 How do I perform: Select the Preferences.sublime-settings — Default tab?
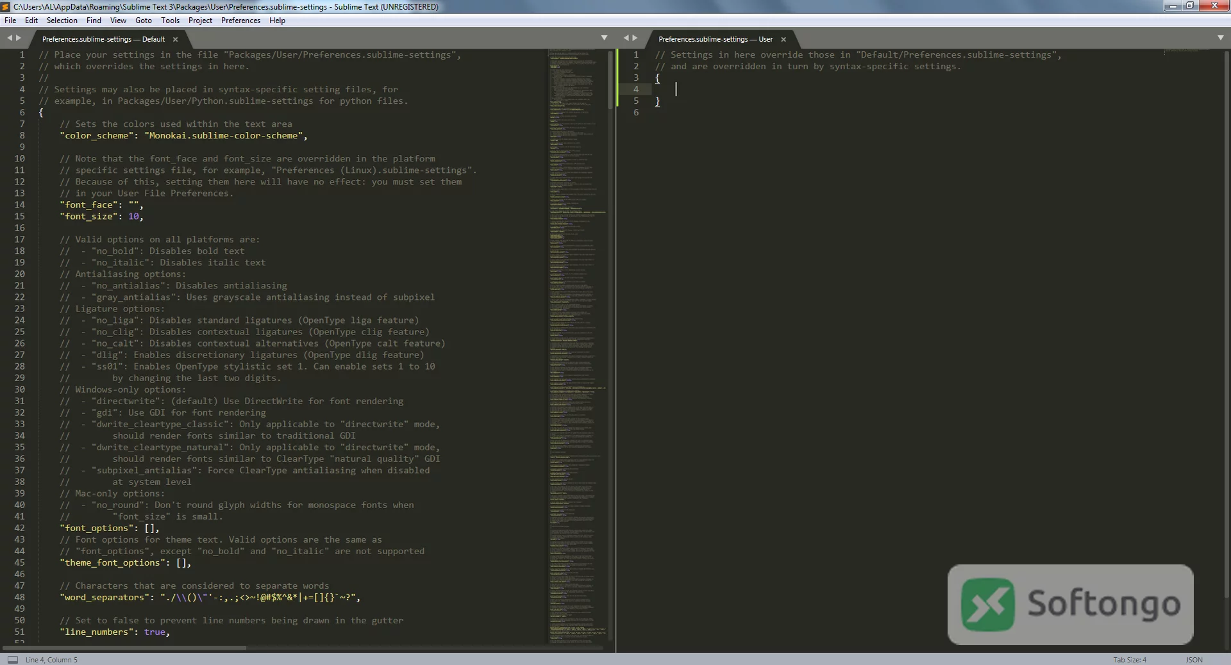coord(103,39)
